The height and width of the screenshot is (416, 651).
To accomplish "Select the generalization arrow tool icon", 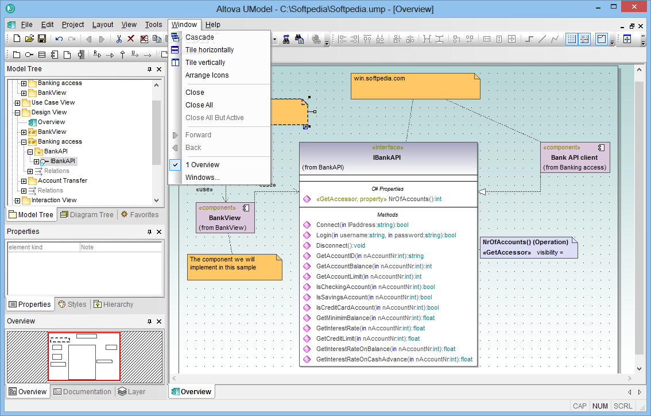I will coord(122,55).
